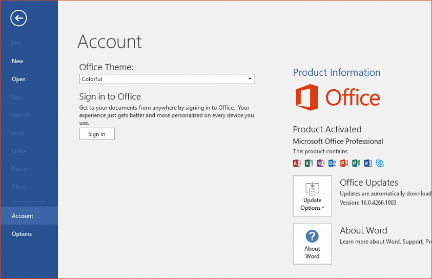Click the large Office logo
The image size is (432, 279).
(338, 97)
